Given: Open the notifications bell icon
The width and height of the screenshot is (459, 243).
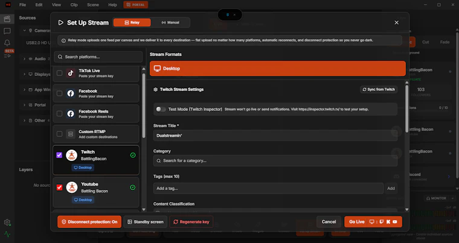Looking at the screenshot, I should click(7, 43).
